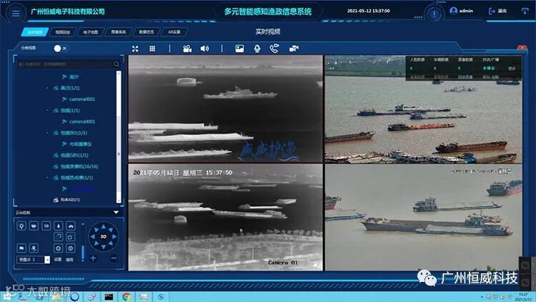This screenshot has height=302, width=536.
Task: Click the snapshot picture icon
Action: pos(239,49)
